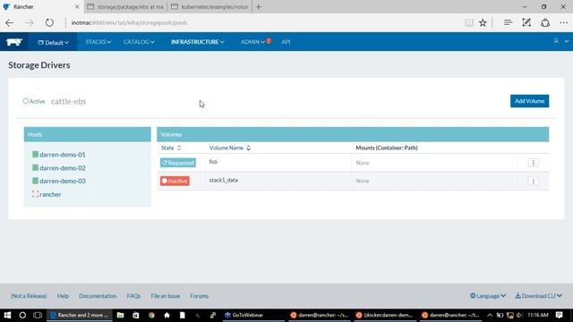Click the (Not a Release) version link

tap(29, 296)
